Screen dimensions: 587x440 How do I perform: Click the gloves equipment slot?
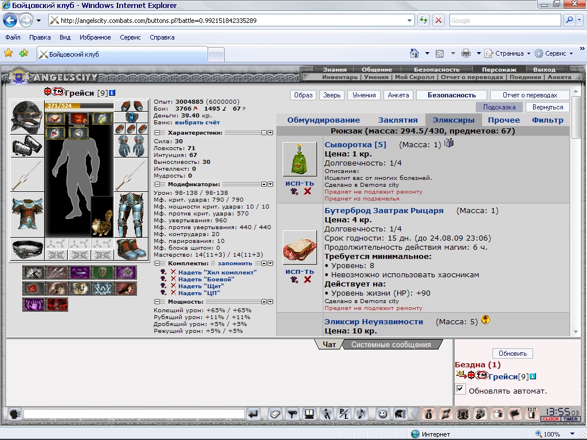click(131, 146)
